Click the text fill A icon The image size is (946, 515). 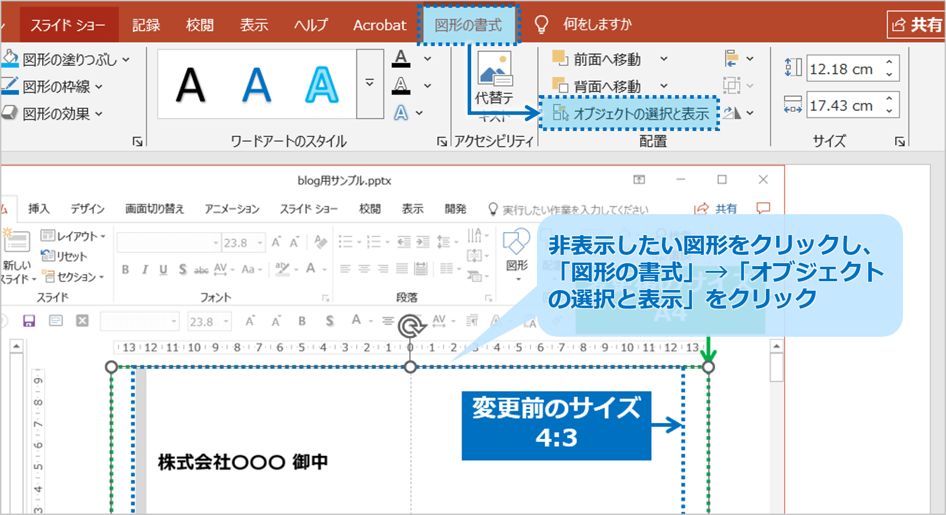click(x=401, y=59)
